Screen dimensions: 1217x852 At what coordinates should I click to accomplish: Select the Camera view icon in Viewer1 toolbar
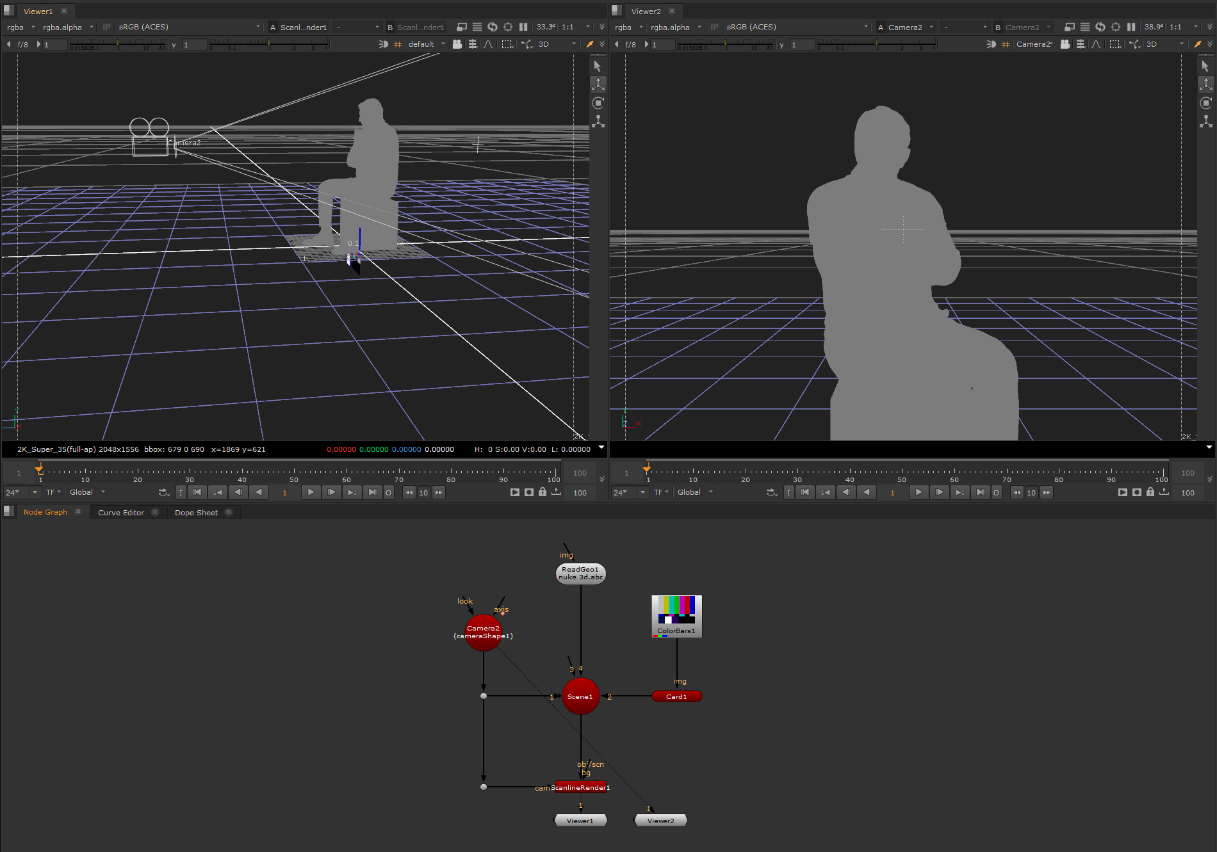pos(457,44)
